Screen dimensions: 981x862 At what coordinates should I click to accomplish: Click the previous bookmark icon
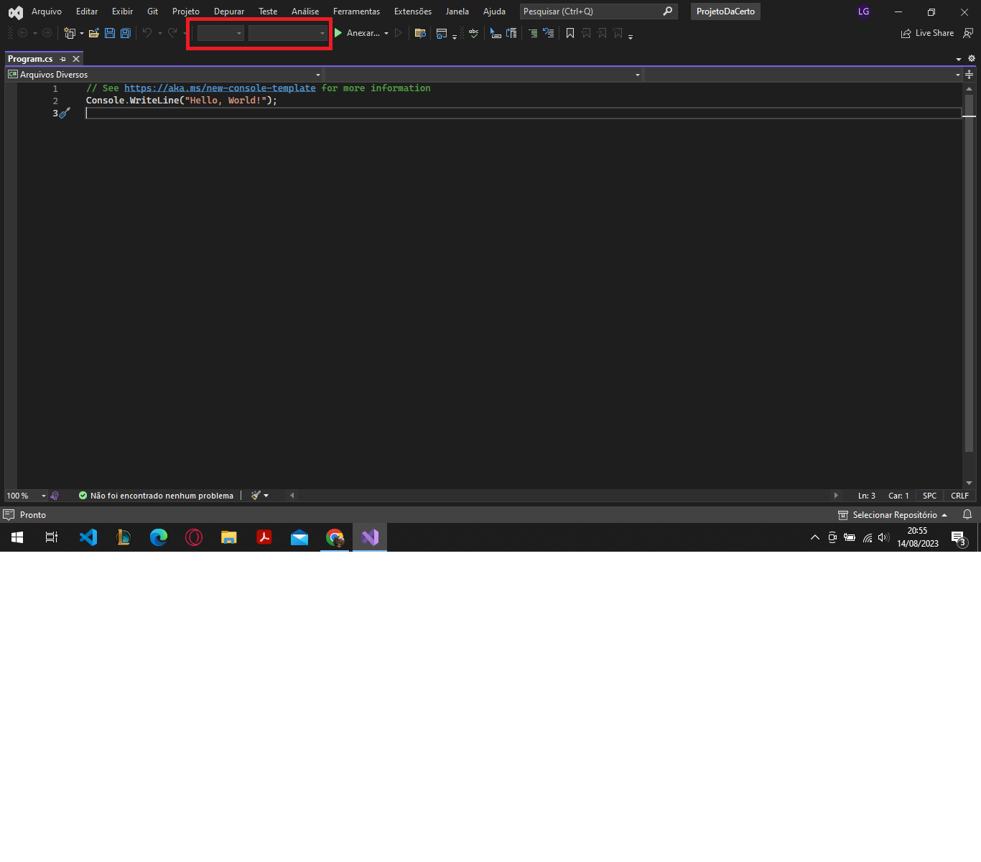point(586,33)
